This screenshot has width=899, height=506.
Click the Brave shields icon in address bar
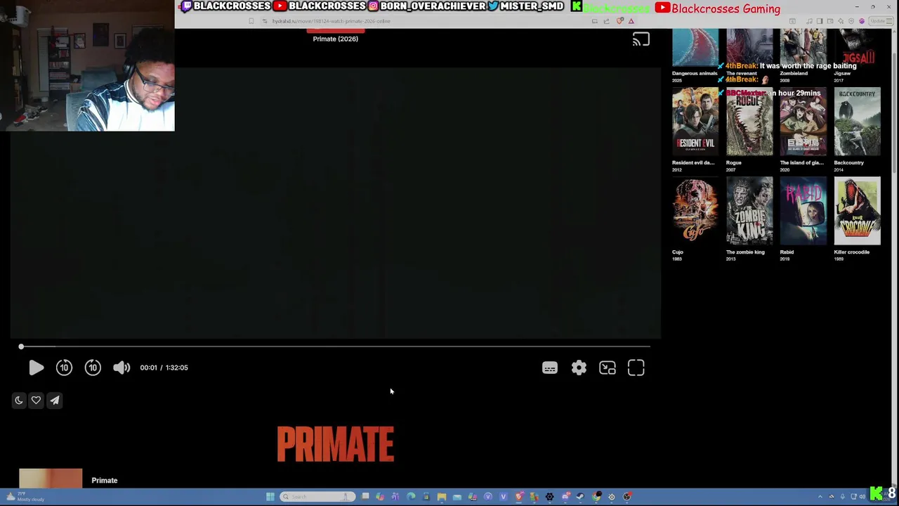click(619, 21)
